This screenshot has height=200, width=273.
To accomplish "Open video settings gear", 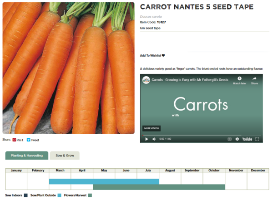I will click(237, 139).
